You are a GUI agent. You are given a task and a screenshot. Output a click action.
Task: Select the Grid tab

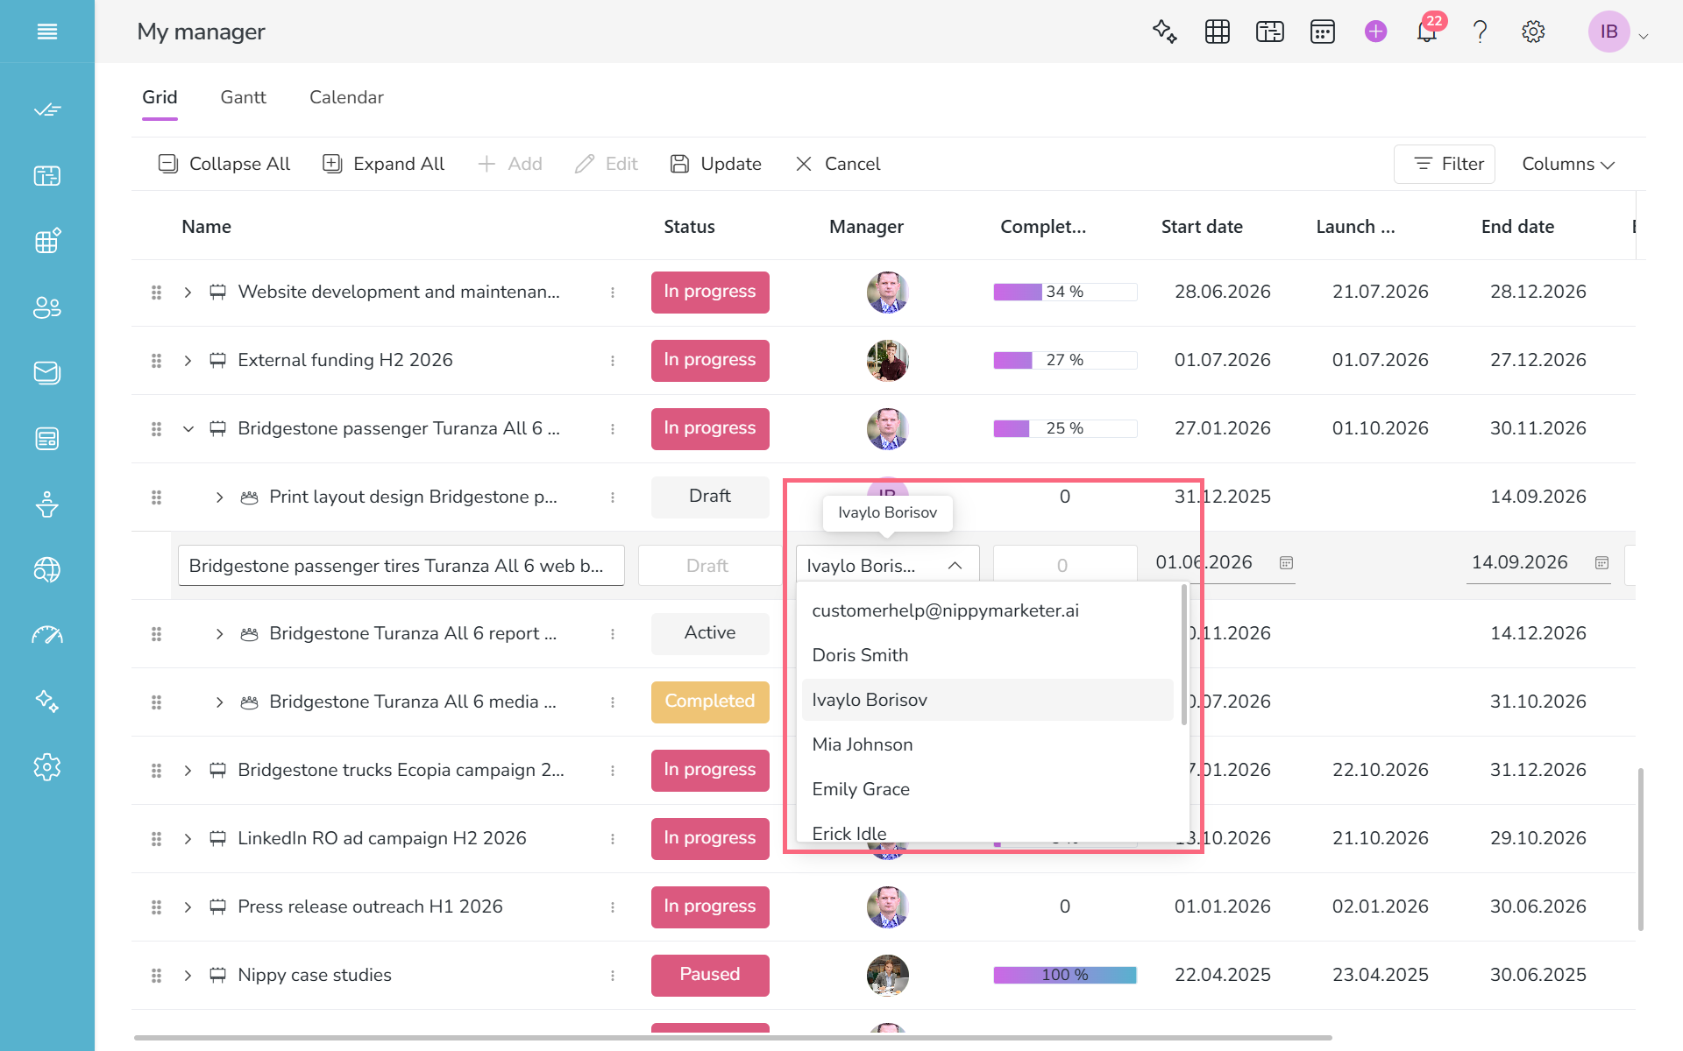pos(160,97)
